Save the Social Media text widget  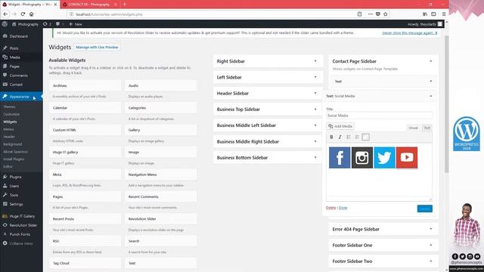point(425,209)
